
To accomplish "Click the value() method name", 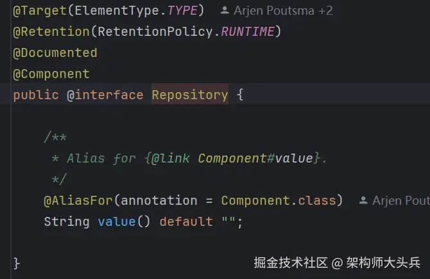I will click(117, 221).
